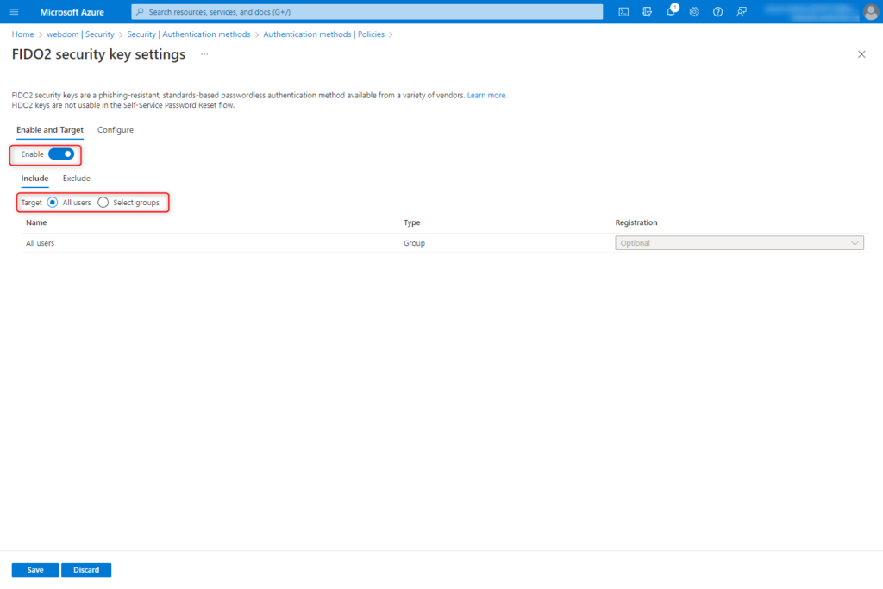Toggle the Enable switch off
Screen dimensions: 883x589
(x=61, y=154)
